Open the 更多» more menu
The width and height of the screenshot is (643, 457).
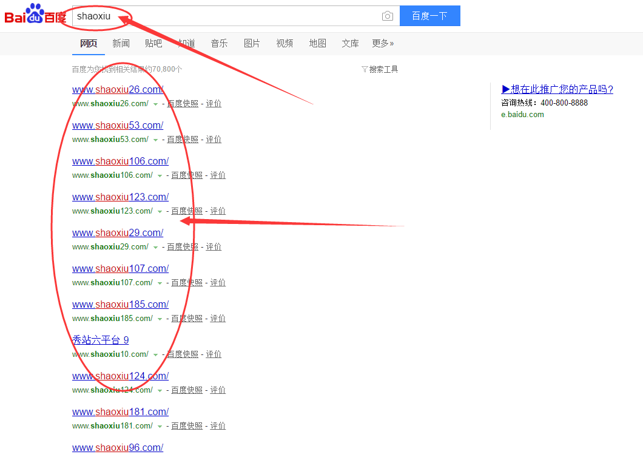coord(383,43)
